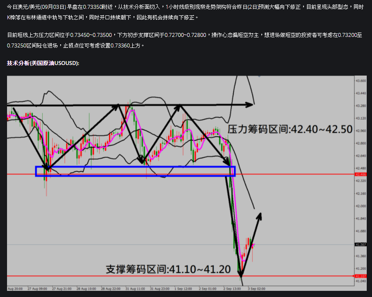The image size is (372, 297).
Task: Click the 1 Sep 12:00 time label
Action: tap(183, 289)
